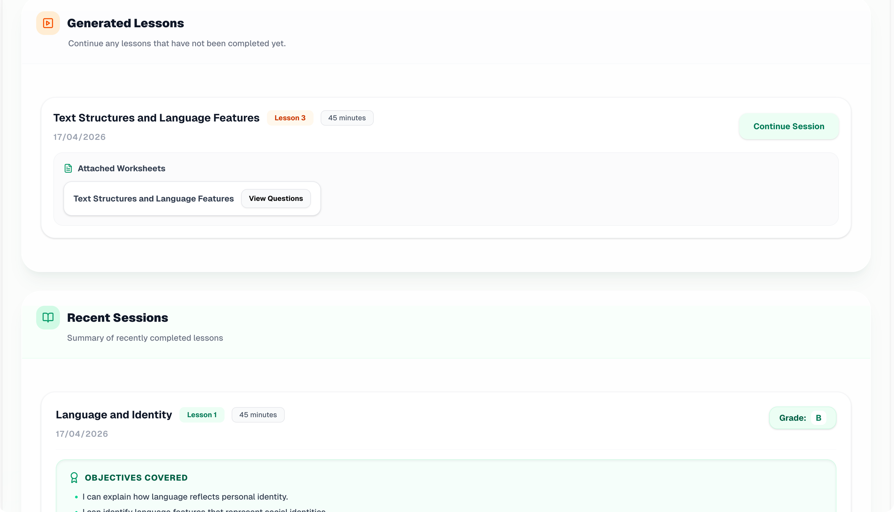
Task: Click the Attached Worksheets label
Action: (x=121, y=168)
